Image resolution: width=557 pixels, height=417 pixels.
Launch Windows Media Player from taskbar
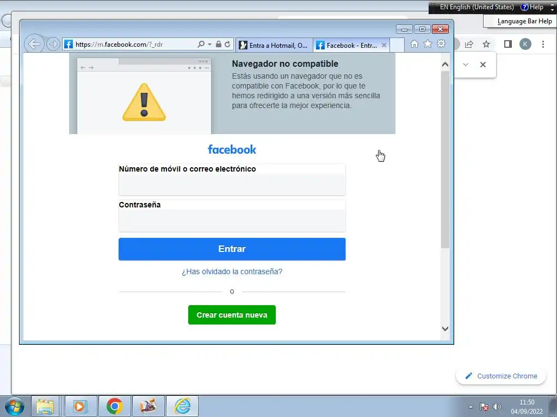(81, 406)
